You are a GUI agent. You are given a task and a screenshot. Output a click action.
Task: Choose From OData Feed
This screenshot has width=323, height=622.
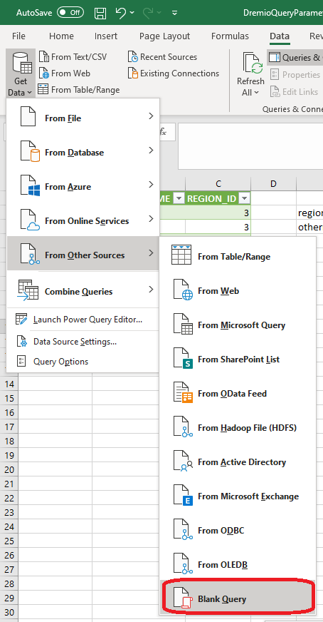pyautogui.click(x=238, y=393)
